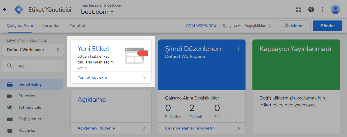Click the Tetikleyiciler trigger icon
The height and width of the screenshot is (137, 347).
coord(10,108)
